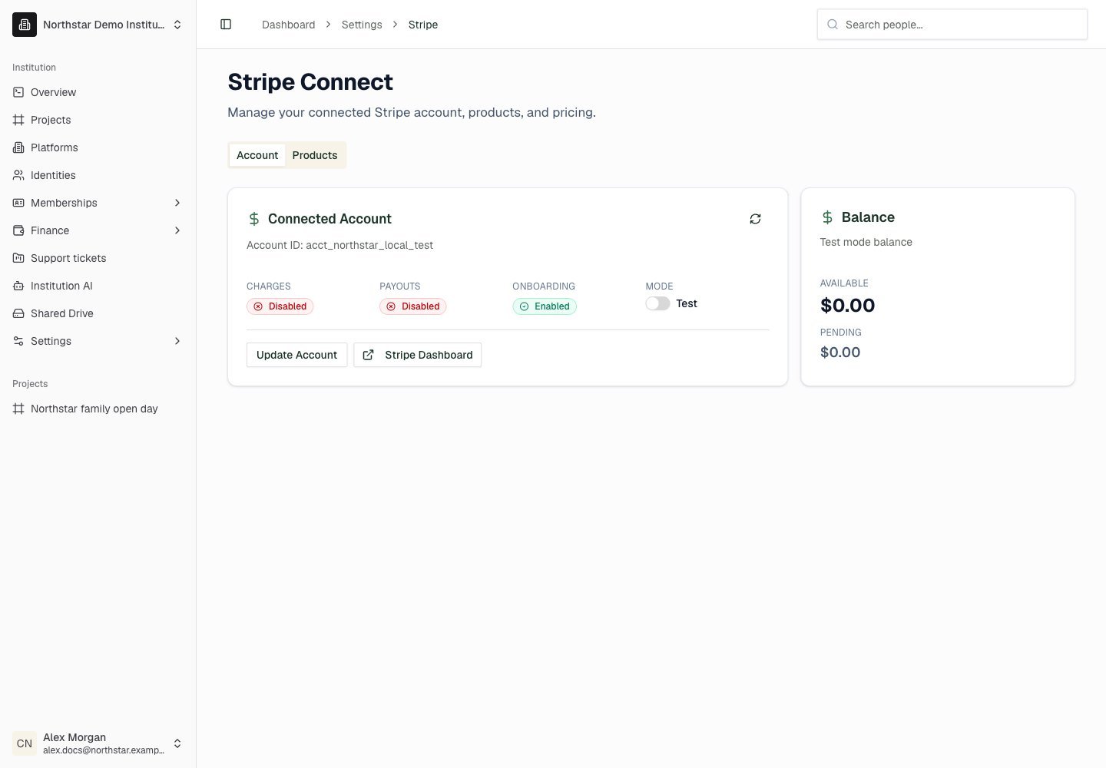1106x768 pixels.
Task: Click the Projects grid icon
Action: 18,120
